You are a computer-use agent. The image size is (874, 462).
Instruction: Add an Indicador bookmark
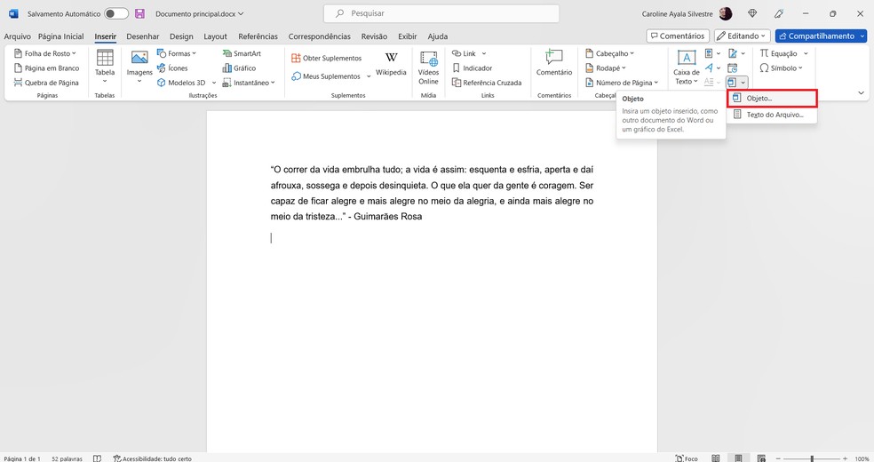point(473,68)
